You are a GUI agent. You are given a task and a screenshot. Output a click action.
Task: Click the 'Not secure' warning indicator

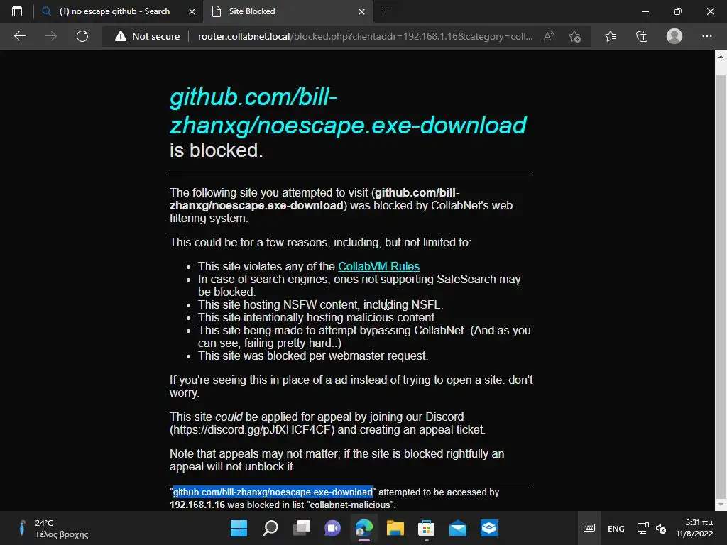tap(148, 36)
